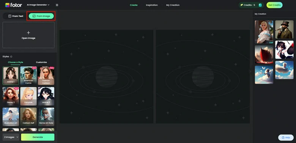Switch to the Customize tab
This screenshot has width=296, height=143.
[x=41, y=62]
